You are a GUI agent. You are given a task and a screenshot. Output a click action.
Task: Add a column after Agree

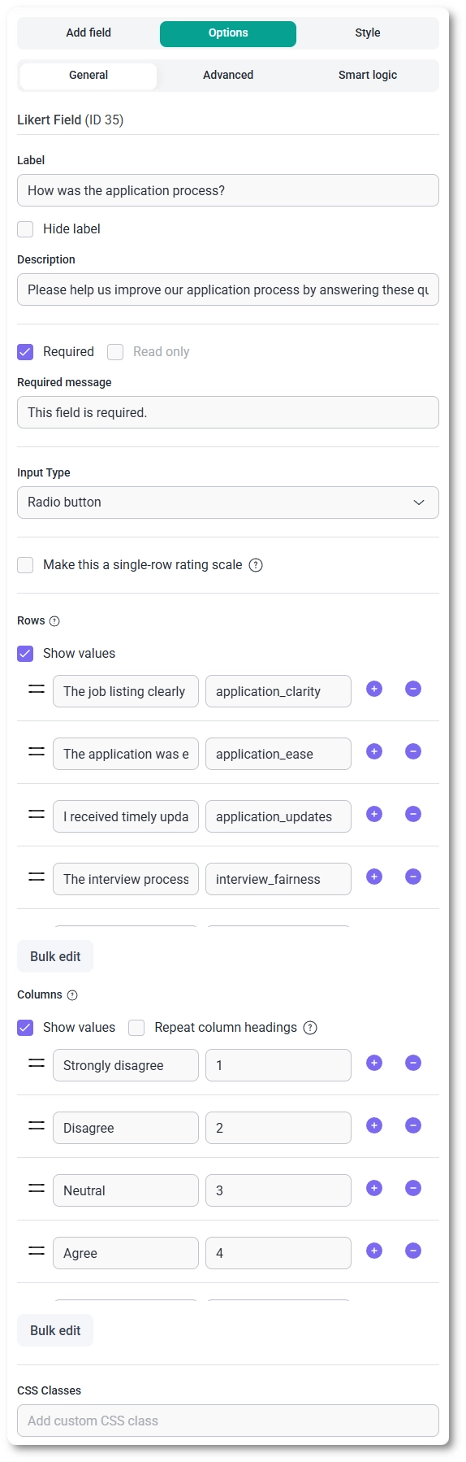[x=374, y=1251]
